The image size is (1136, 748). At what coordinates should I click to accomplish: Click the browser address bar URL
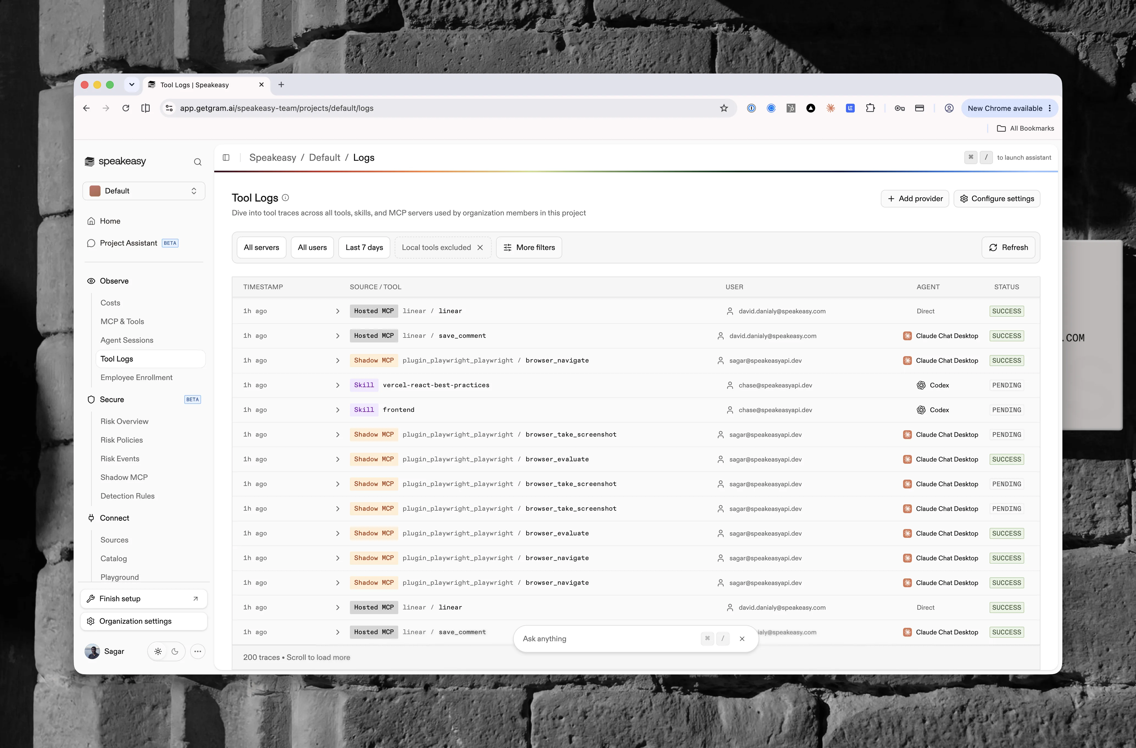[277, 108]
